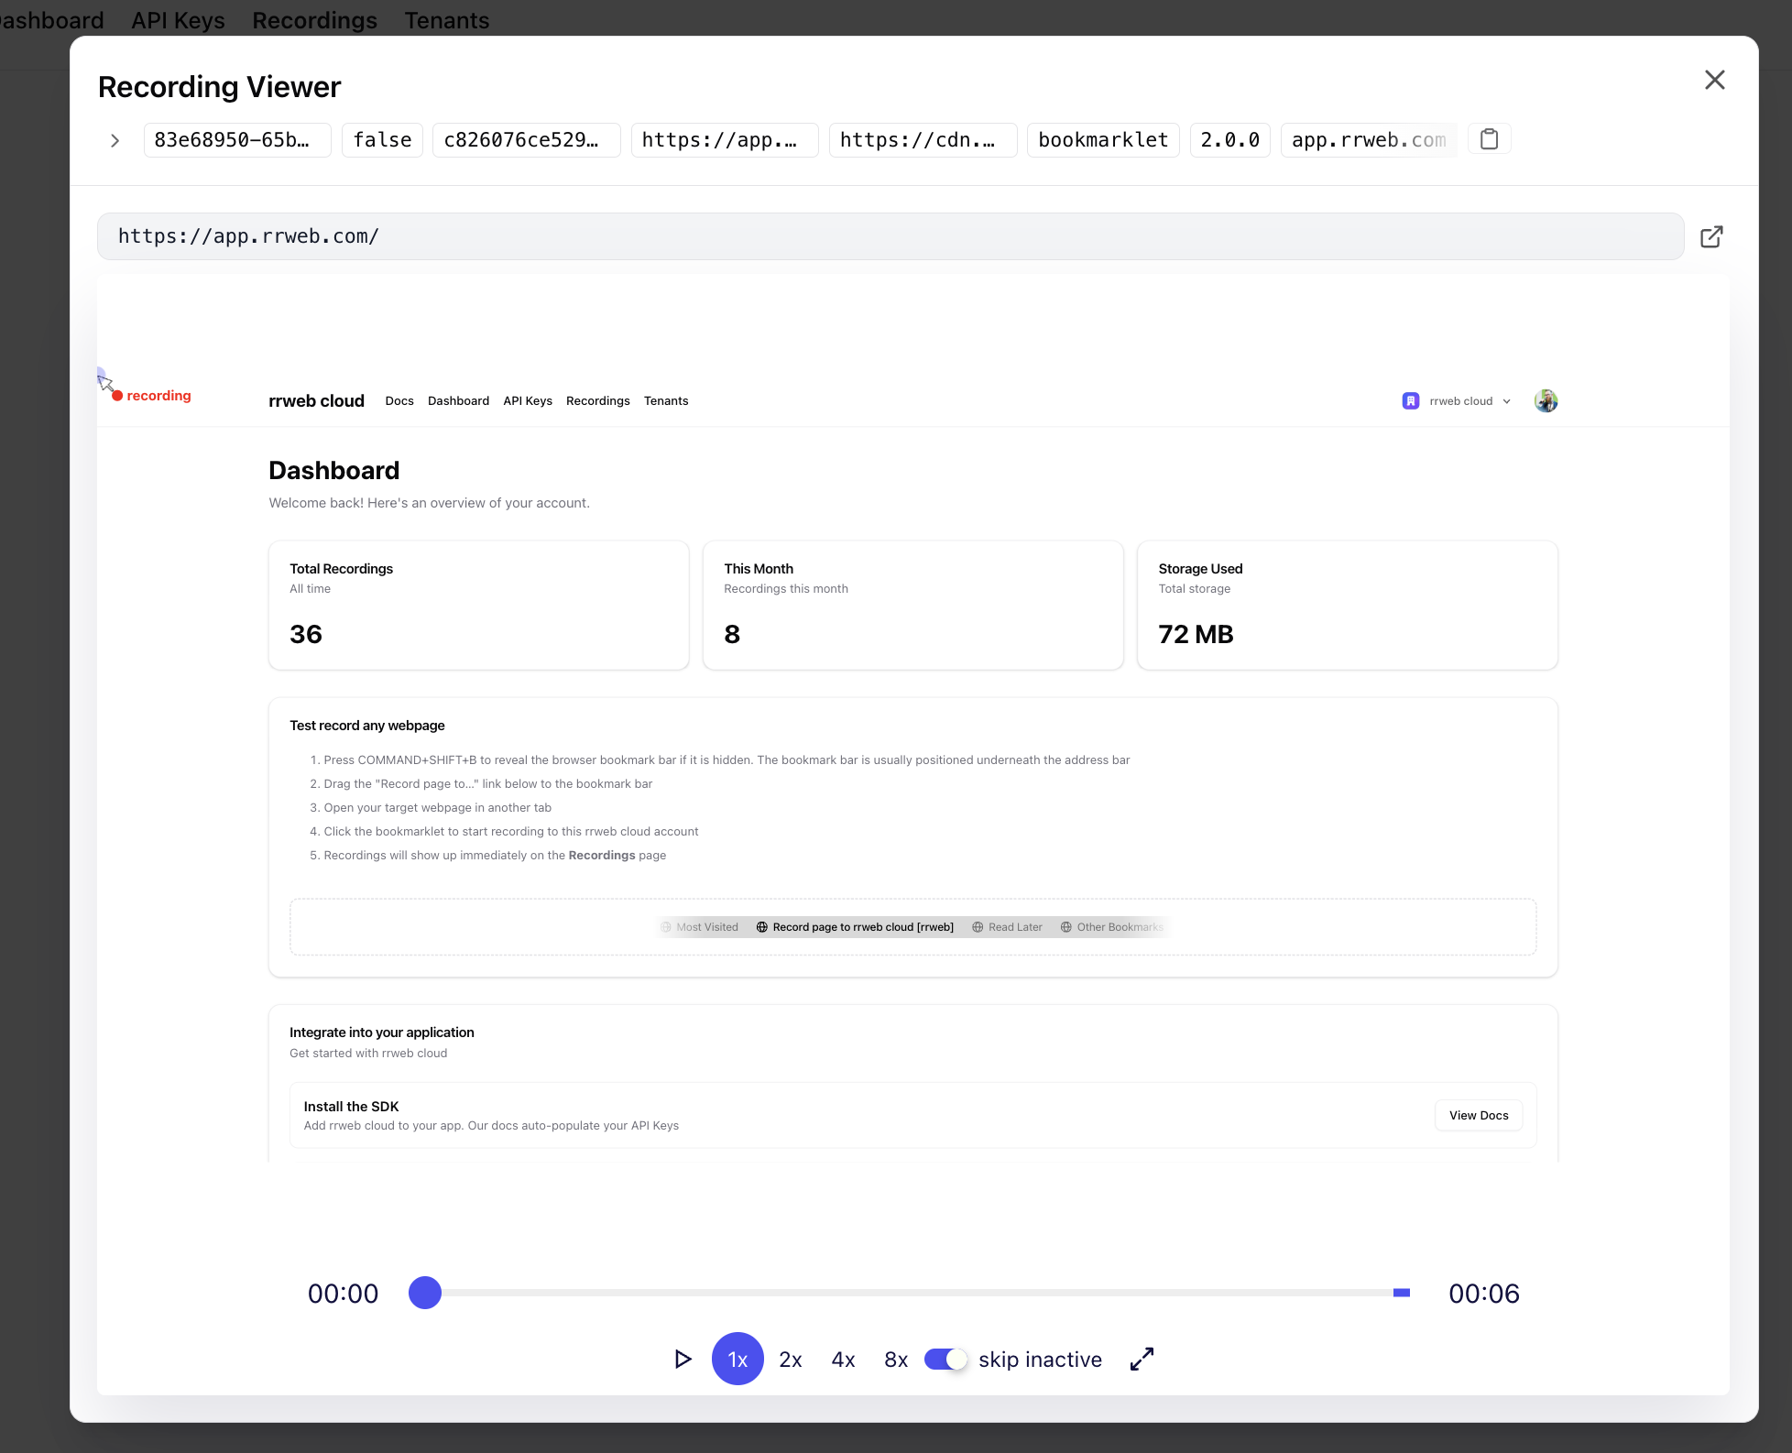Click the purple rrweb cloud tenant icon

(1411, 400)
